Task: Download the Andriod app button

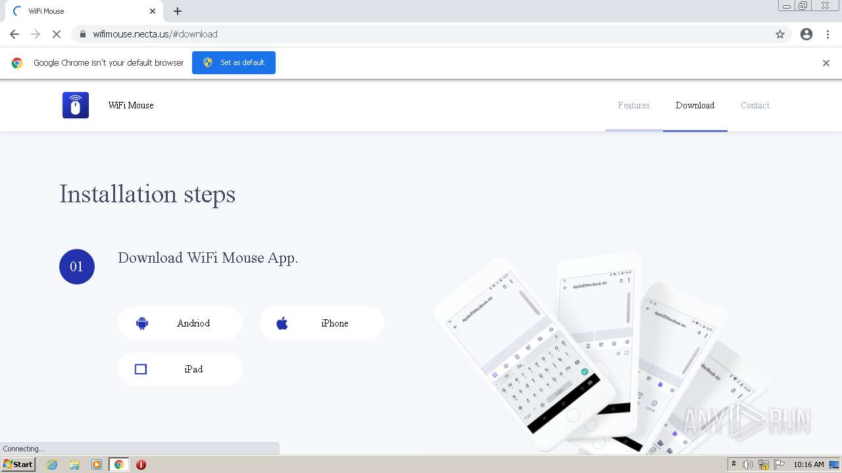Action: click(180, 323)
